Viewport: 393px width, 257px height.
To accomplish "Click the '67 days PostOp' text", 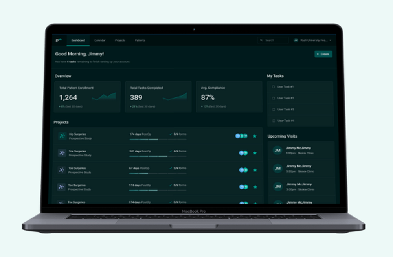I will pyautogui.click(x=139, y=168).
